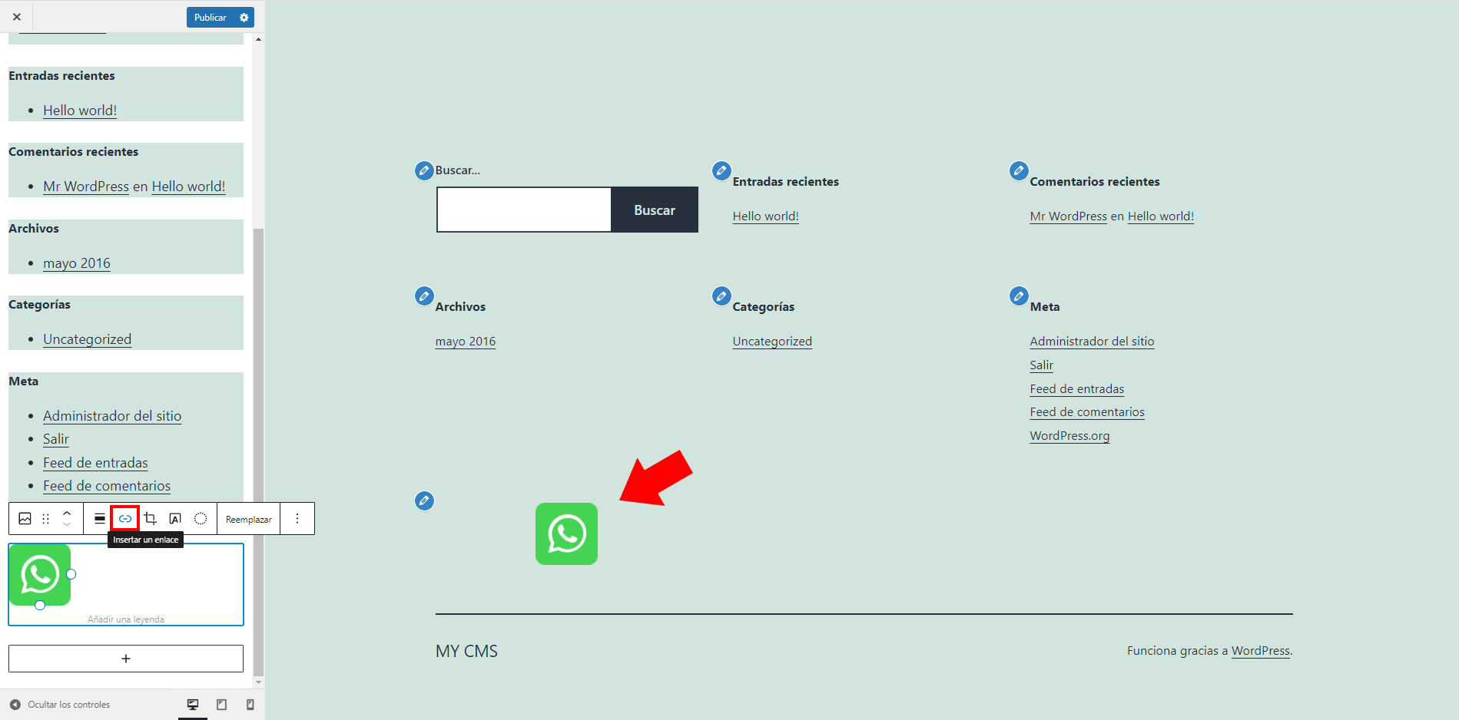Screen dimensions: 1459x720
Task: Open mayo 2016 archive link in preview
Action: pyautogui.click(x=466, y=342)
